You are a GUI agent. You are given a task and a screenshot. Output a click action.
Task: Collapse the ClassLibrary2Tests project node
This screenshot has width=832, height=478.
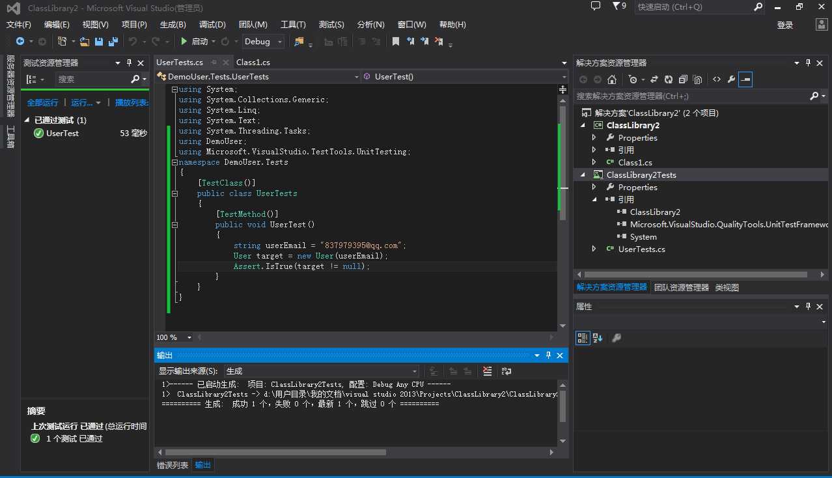(x=582, y=175)
